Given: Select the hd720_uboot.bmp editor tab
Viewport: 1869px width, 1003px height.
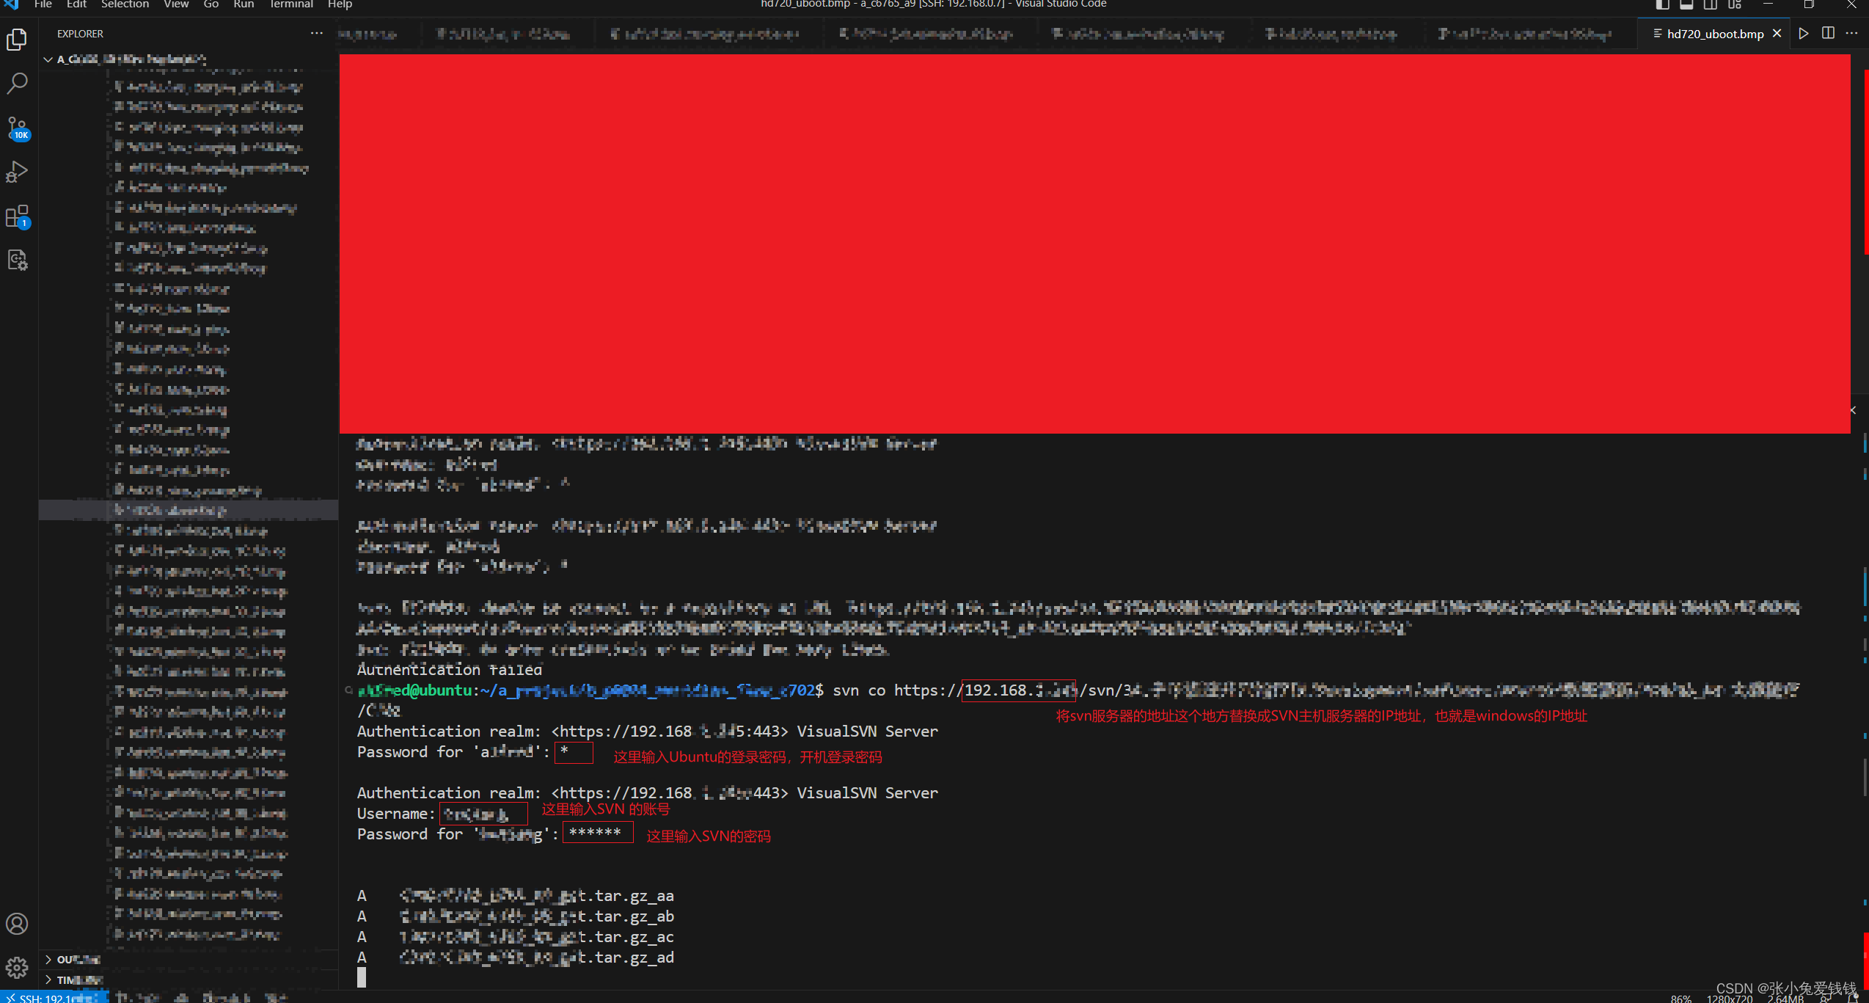Looking at the screenshot, I should pyautogui.click(x=1714, y=34).
